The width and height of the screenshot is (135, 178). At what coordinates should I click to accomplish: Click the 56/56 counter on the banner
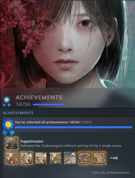click(23, 104)
